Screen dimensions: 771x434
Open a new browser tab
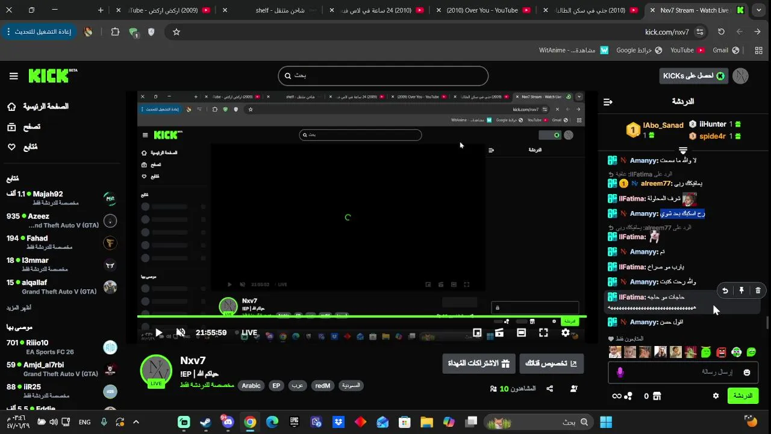click(101, 10)
